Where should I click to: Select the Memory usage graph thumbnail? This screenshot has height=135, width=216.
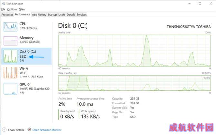[10, 40]
